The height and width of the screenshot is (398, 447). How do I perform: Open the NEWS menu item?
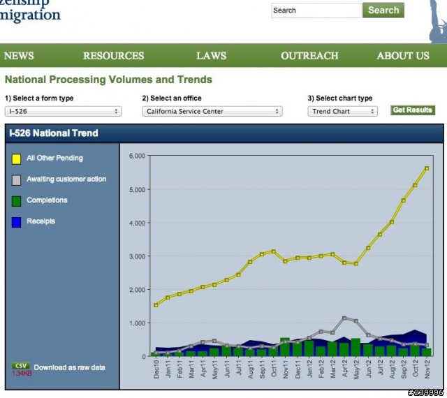click(19, 56)
